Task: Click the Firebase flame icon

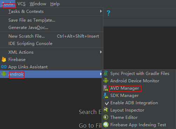Action: tap(4, 59)
